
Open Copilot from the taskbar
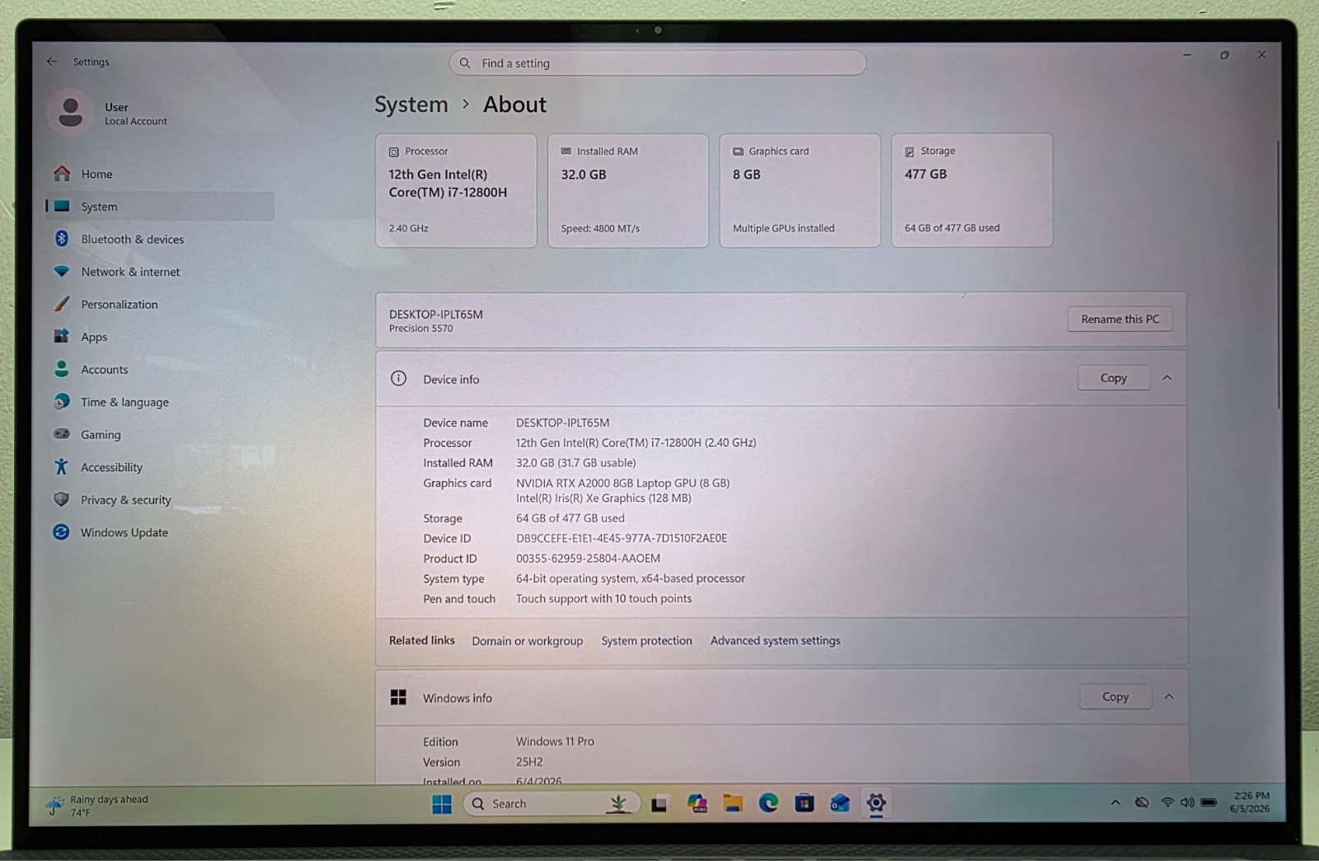697,804
